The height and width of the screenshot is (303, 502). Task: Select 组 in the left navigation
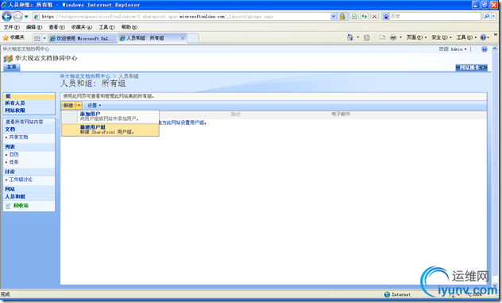29,96
